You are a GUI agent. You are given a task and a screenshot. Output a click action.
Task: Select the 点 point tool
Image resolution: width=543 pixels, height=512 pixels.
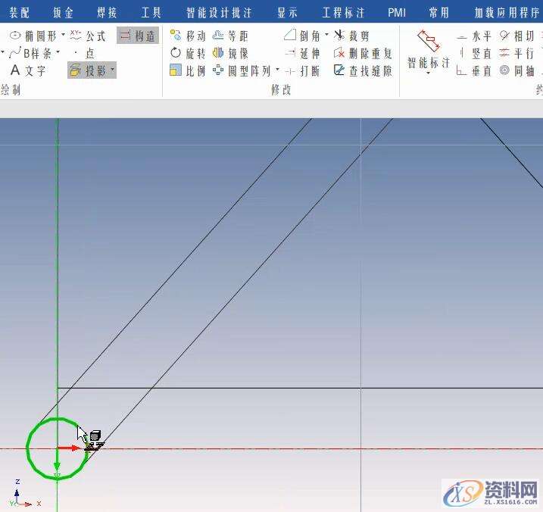click(x=83, y=53)
